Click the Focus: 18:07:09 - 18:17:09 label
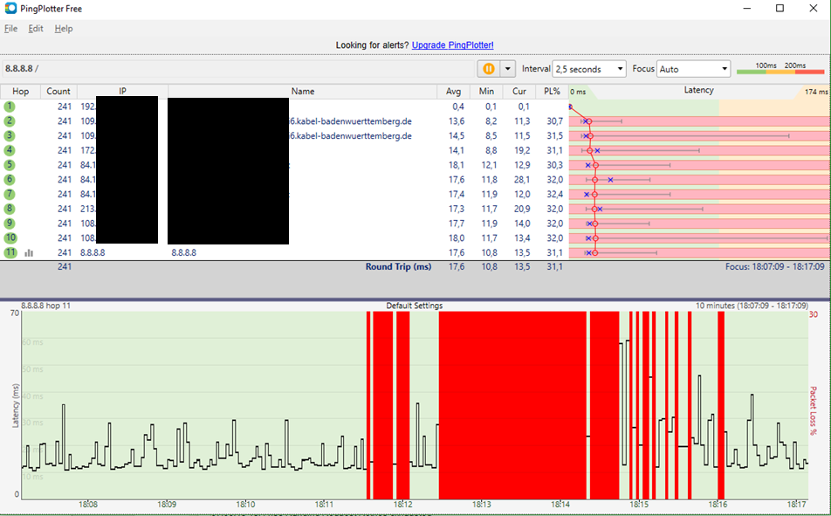 point(775,267)
